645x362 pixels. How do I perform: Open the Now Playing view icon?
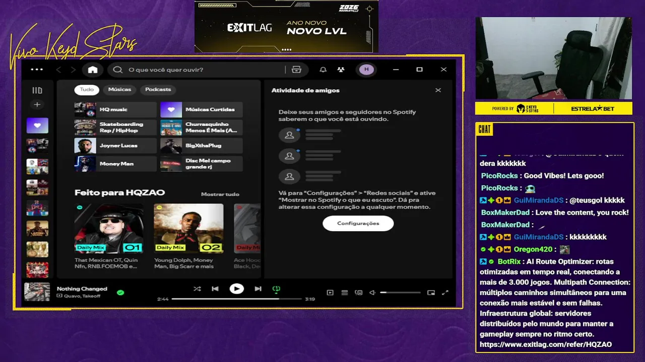click(x=330, y=293)
